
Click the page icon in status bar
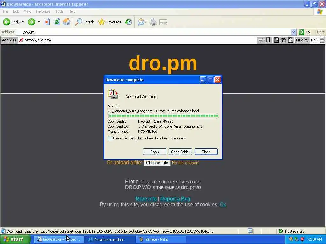click(3, 231)
